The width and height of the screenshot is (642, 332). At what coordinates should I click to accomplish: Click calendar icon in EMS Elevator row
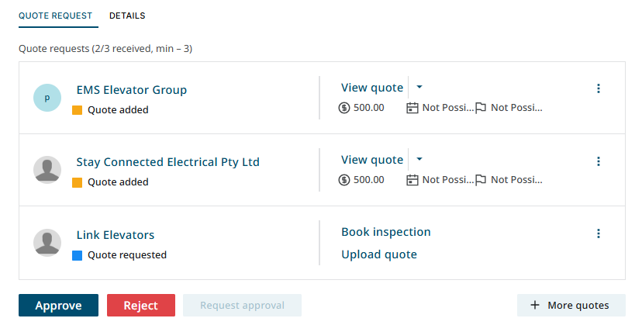[412, 108]
